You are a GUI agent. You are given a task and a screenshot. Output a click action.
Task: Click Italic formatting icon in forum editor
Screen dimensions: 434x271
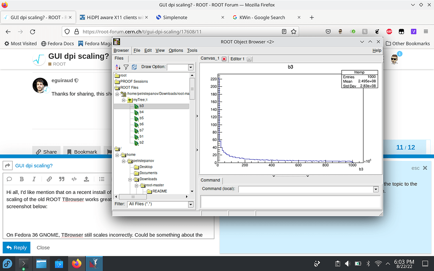(34, 179)
